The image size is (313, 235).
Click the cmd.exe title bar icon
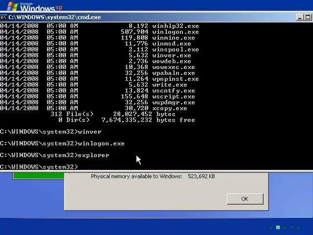point(3,18)
